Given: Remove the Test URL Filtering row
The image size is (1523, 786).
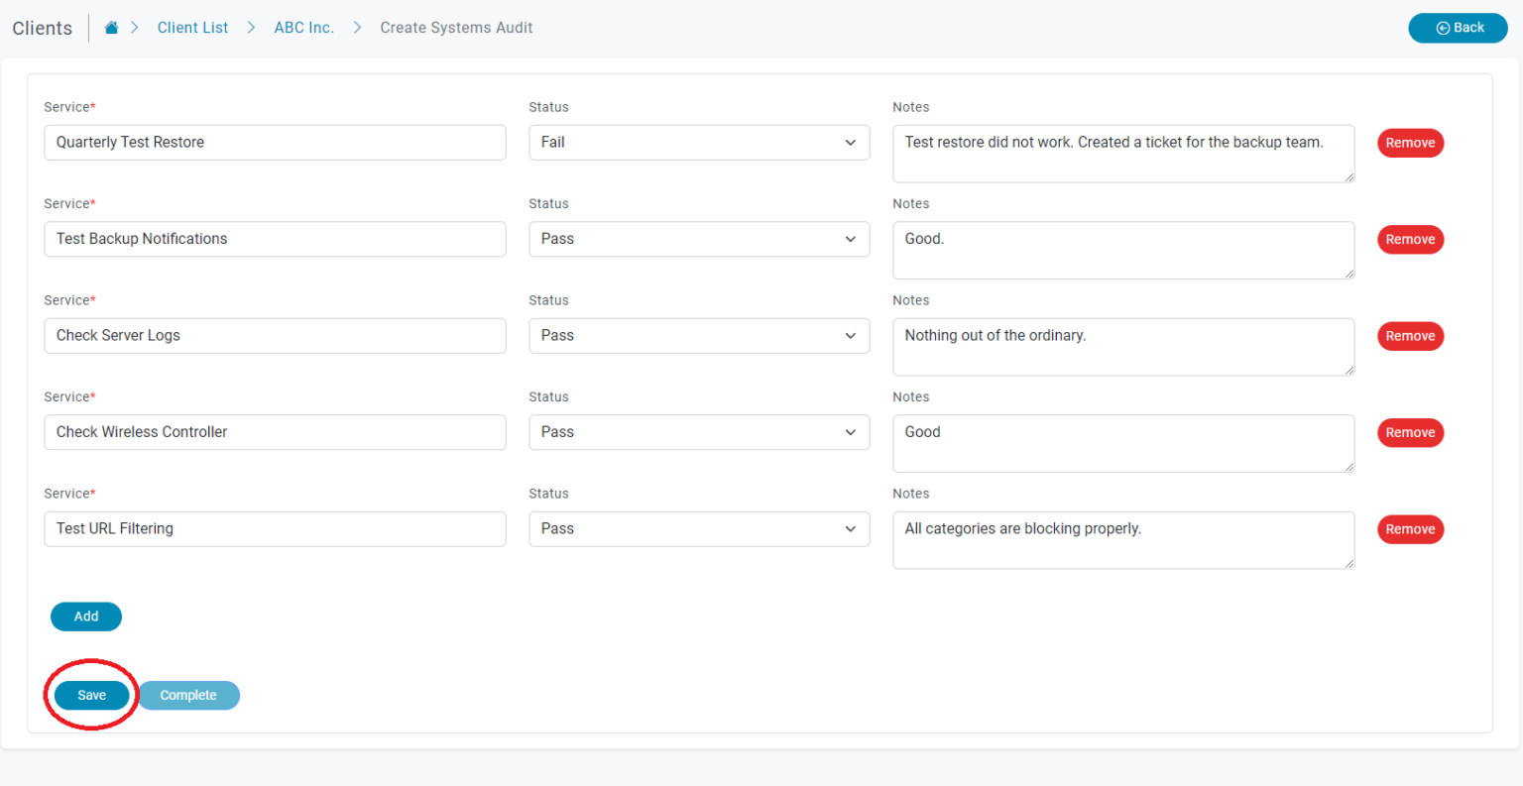Looking at the screenshot, I should (x=1410, y=528).
